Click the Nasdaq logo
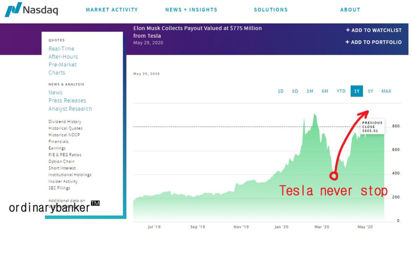The image size is (412, 263). point(31,9)
